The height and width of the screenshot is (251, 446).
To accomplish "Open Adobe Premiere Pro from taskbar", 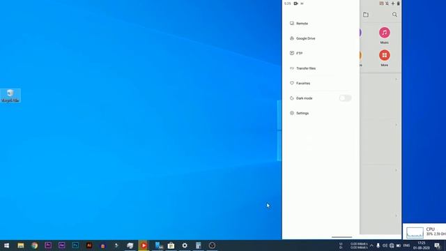I will (x=48, y=245).
